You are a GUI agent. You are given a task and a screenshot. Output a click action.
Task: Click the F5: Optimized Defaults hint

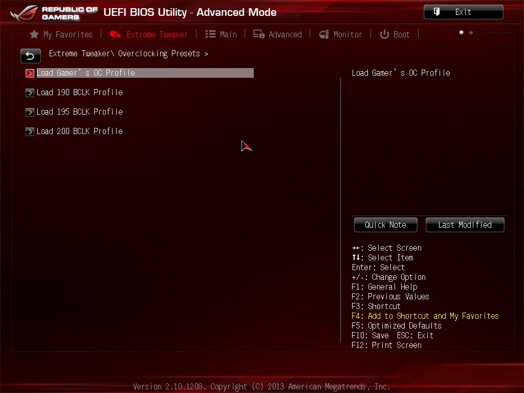click(x=397, y=325)
